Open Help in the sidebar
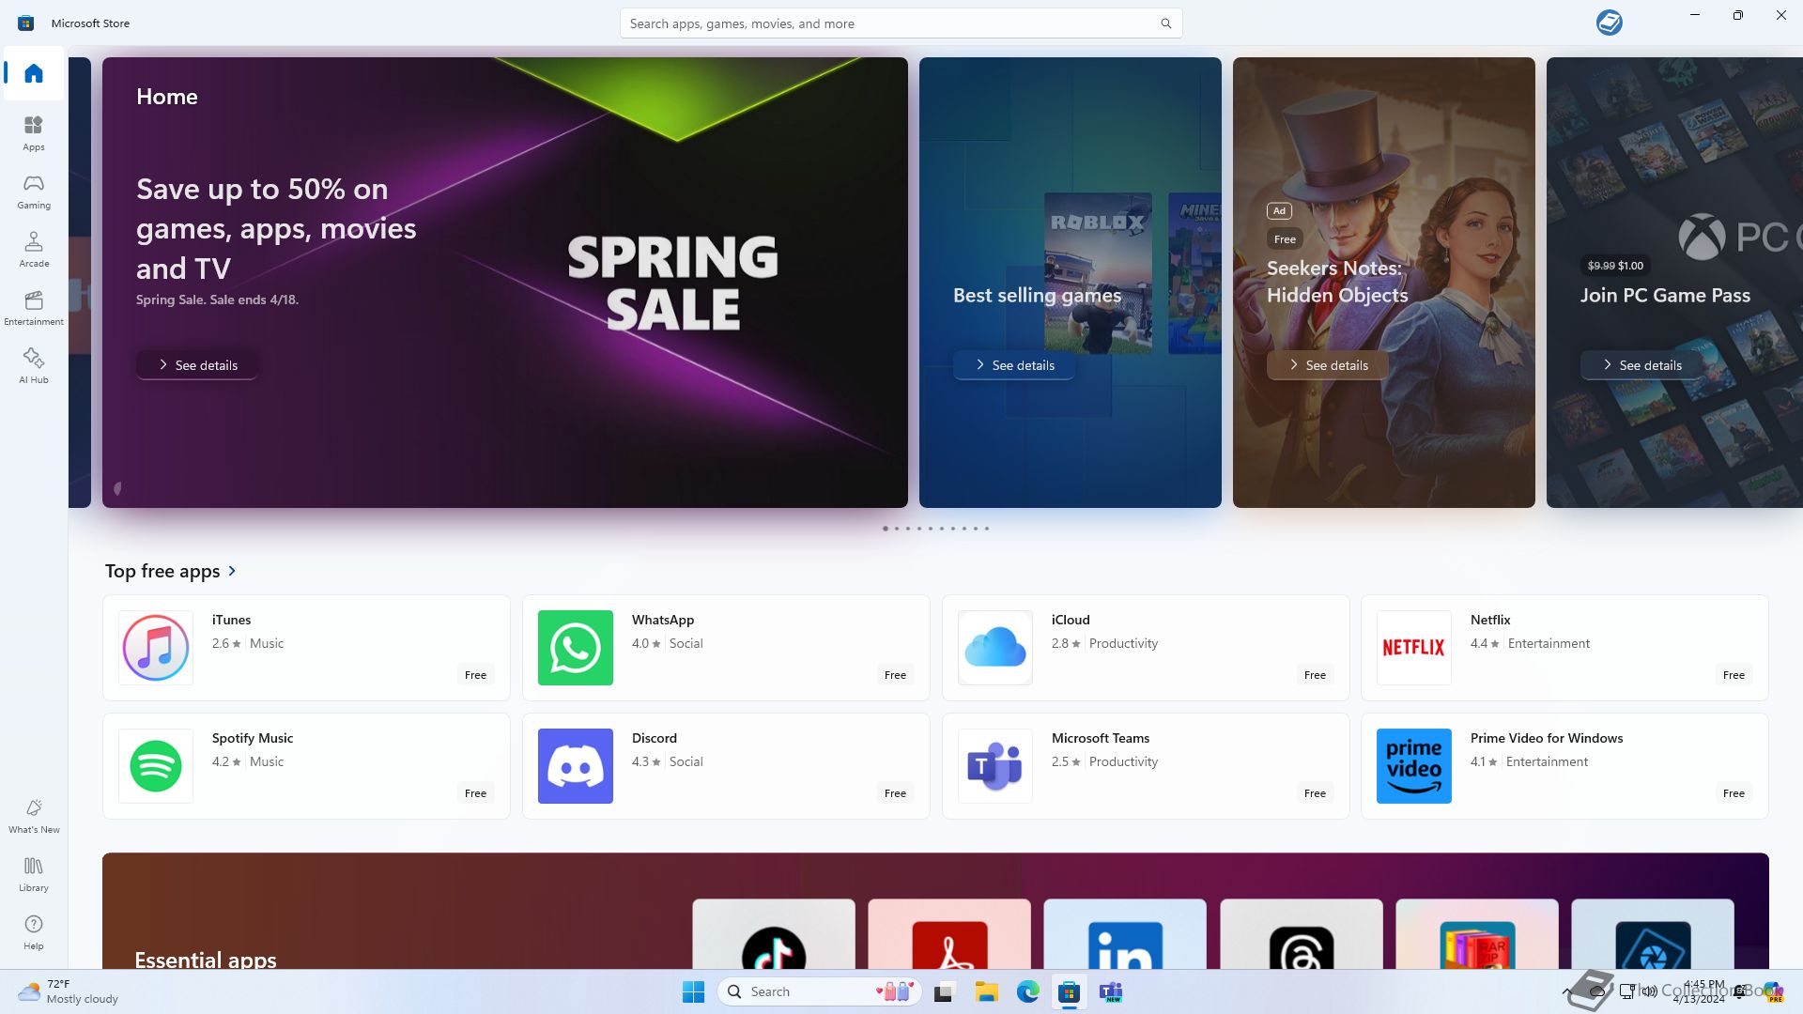The image size is (1803, 1014). [x=34, y=931]
